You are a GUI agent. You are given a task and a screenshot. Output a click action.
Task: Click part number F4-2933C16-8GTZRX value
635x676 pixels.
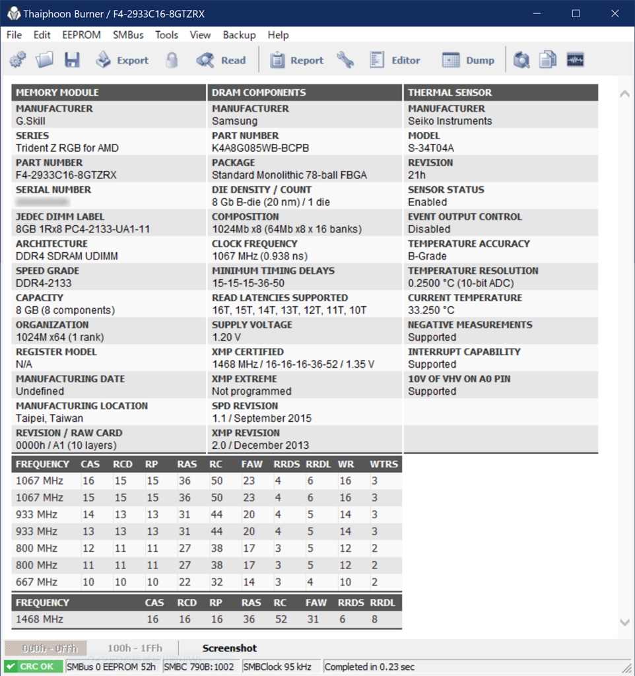point(67,175)
